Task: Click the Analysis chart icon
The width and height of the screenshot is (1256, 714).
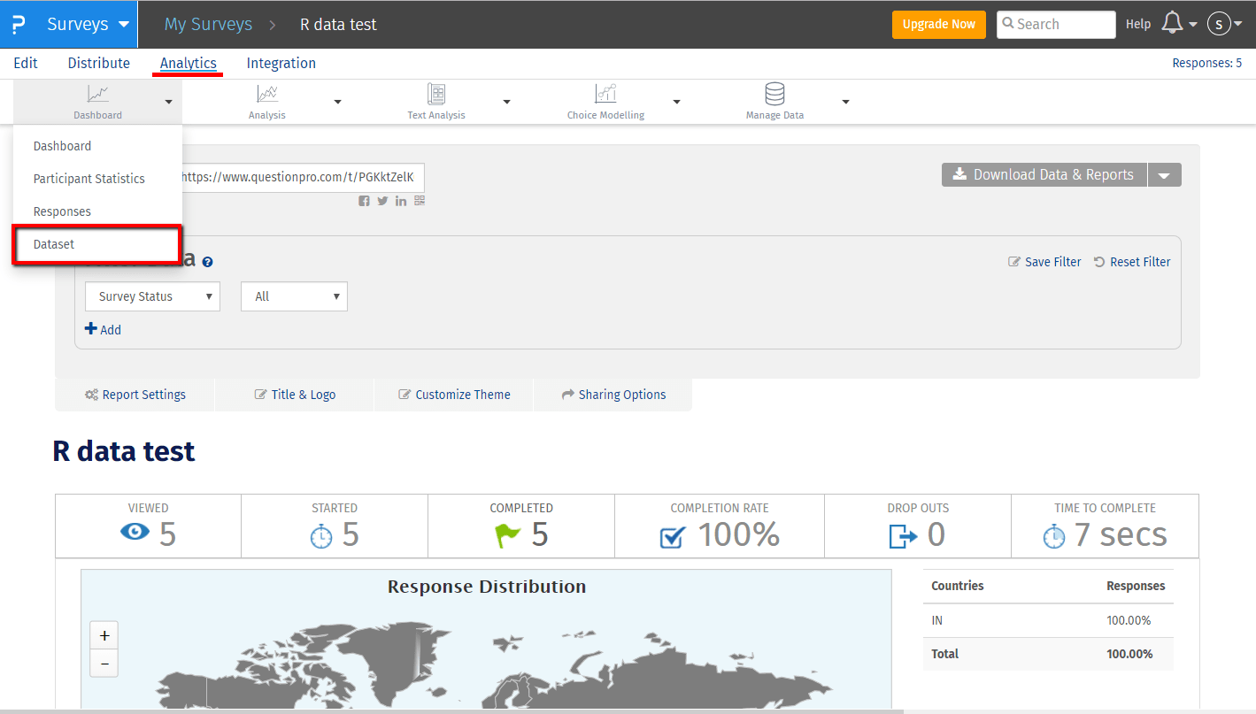Action: (x=267, y=94)
